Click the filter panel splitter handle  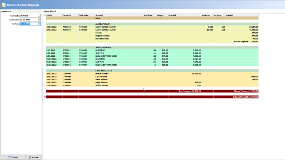coord(42,85)
